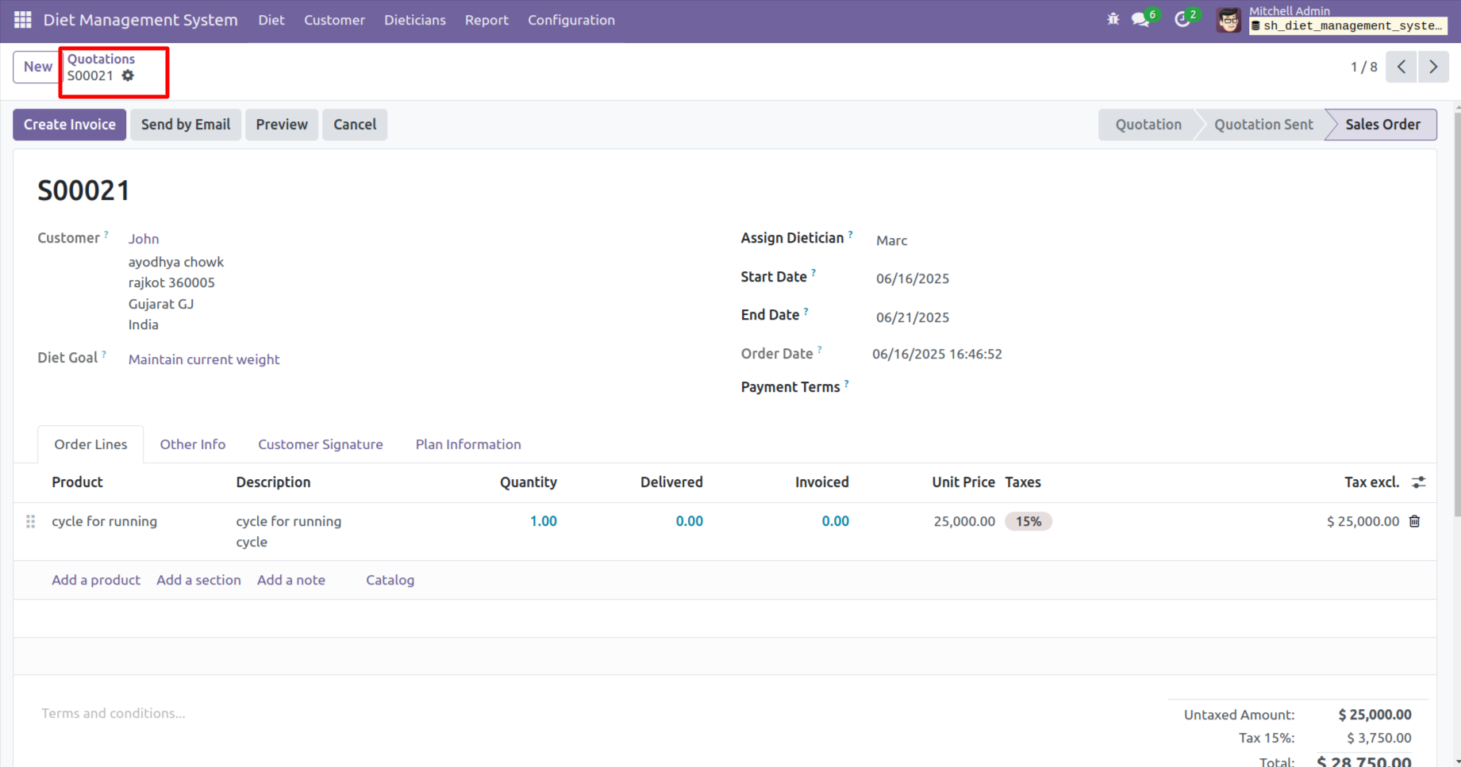The image size is (1461, 767).
Task: Click Send by Email button
Action: (x=186, y=125)
